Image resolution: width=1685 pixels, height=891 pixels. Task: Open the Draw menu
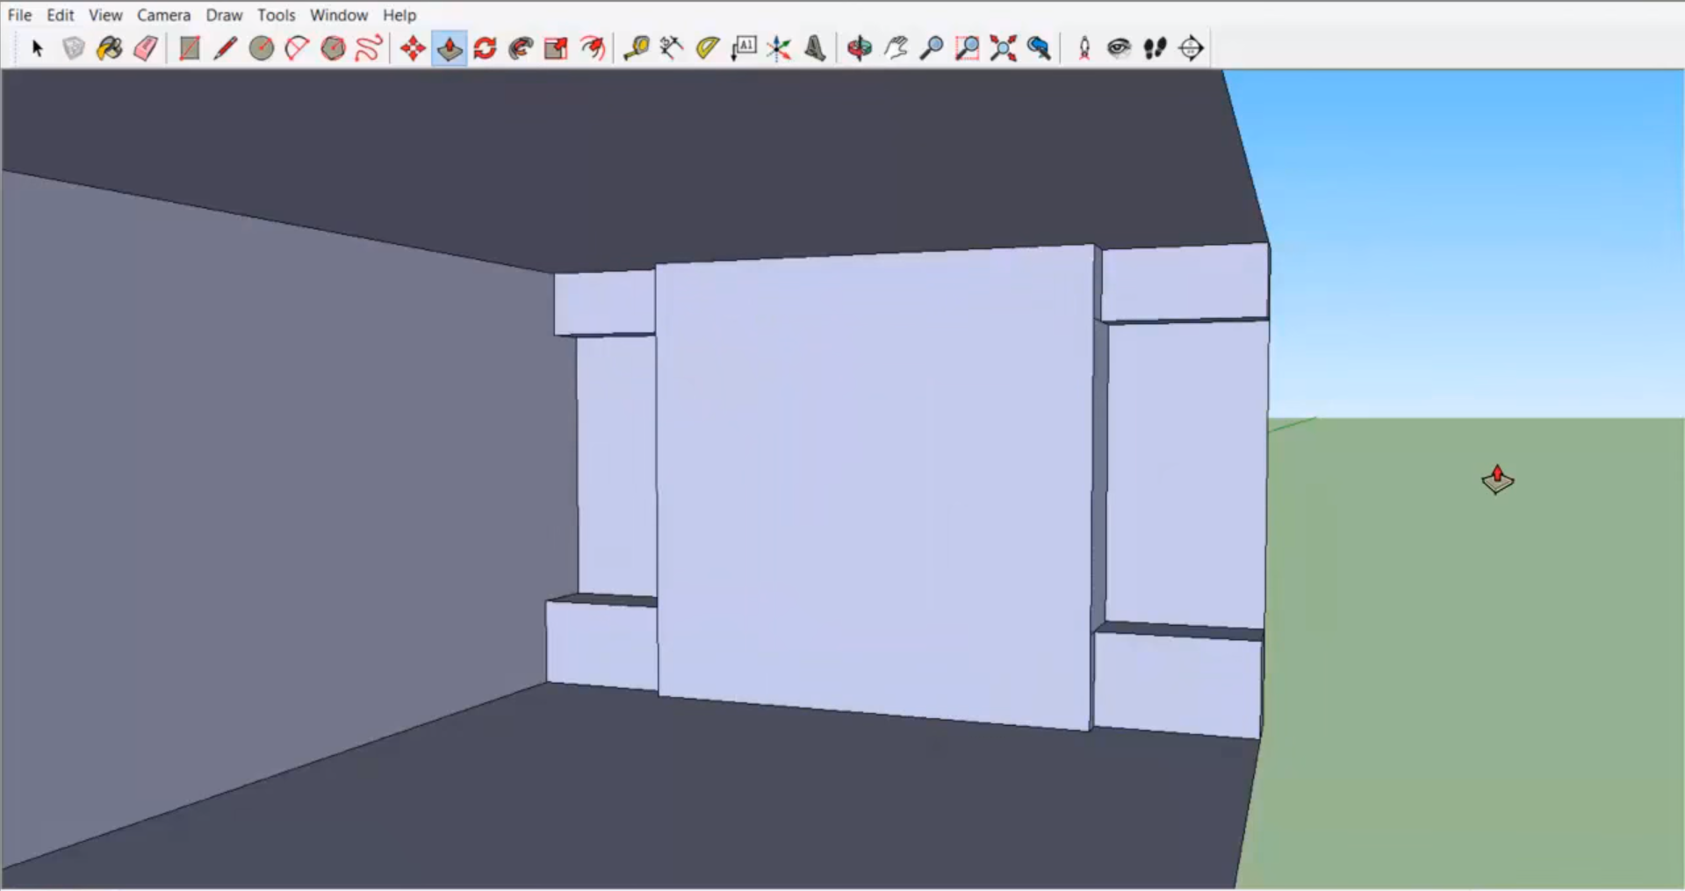pyautogui.click(x=224, y=15)
